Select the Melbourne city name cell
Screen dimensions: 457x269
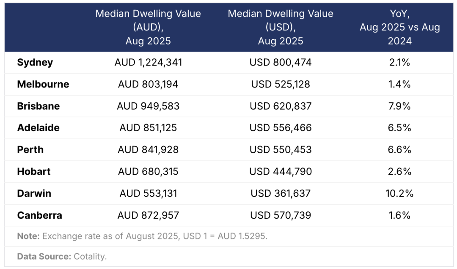[43, 84]
